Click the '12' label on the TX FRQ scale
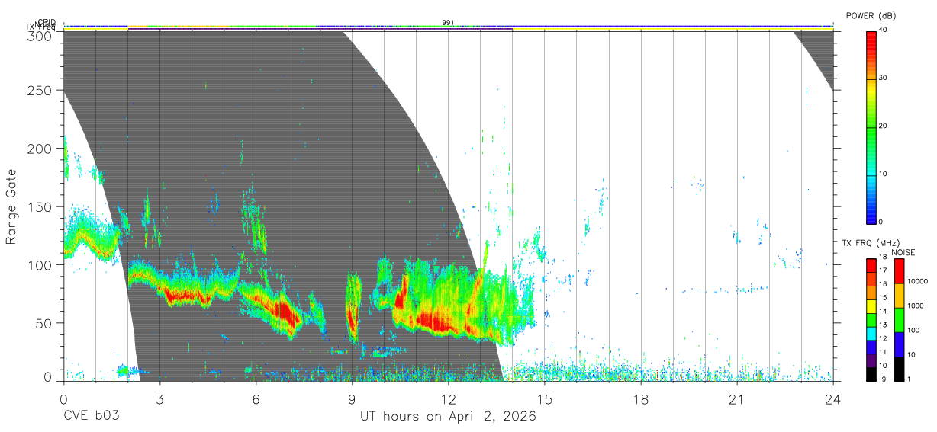This screenshot has width=937, height=432. pos(883,338)
